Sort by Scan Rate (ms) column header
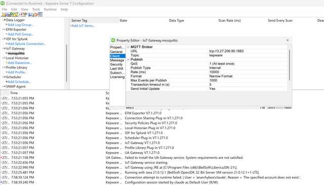The height and width of the screenshot is (185, 324). [229, 20]
